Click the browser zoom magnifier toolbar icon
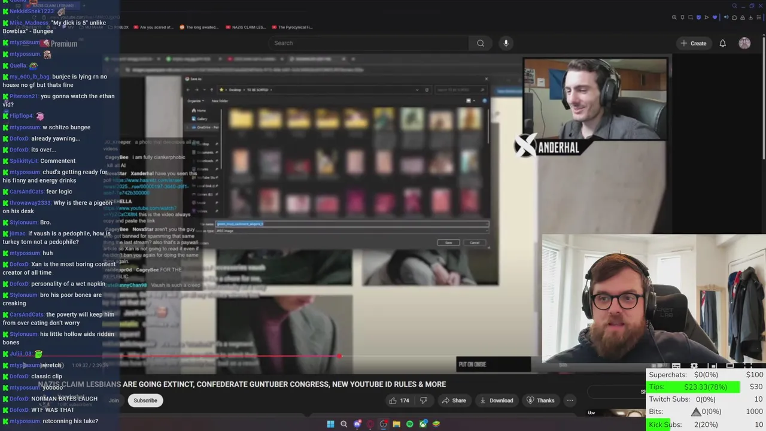Image resolution: width=766 pixels, height=431 pixels. click(675, 17)
